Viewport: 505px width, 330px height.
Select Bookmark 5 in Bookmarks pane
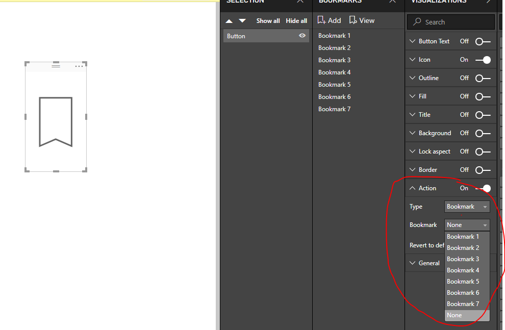[x=334, y=85]
